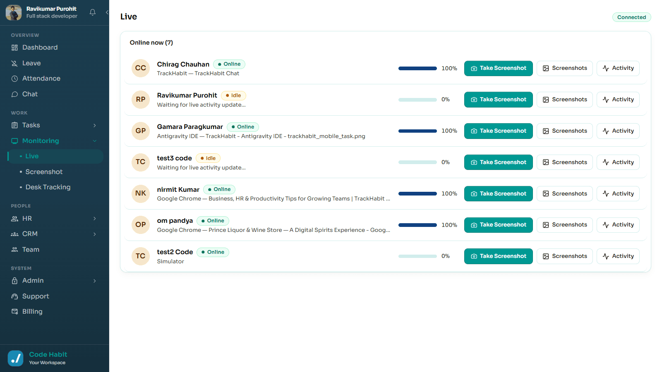Click the Tasks clipboard icon
The width and height of the screenshot is (662, 372).
[x=14, y=125]
